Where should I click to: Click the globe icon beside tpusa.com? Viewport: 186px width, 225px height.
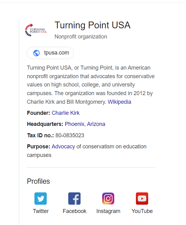coord(36,53)
